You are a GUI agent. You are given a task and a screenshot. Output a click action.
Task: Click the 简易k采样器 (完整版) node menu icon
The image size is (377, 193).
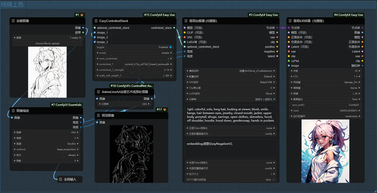click(290, 21)
